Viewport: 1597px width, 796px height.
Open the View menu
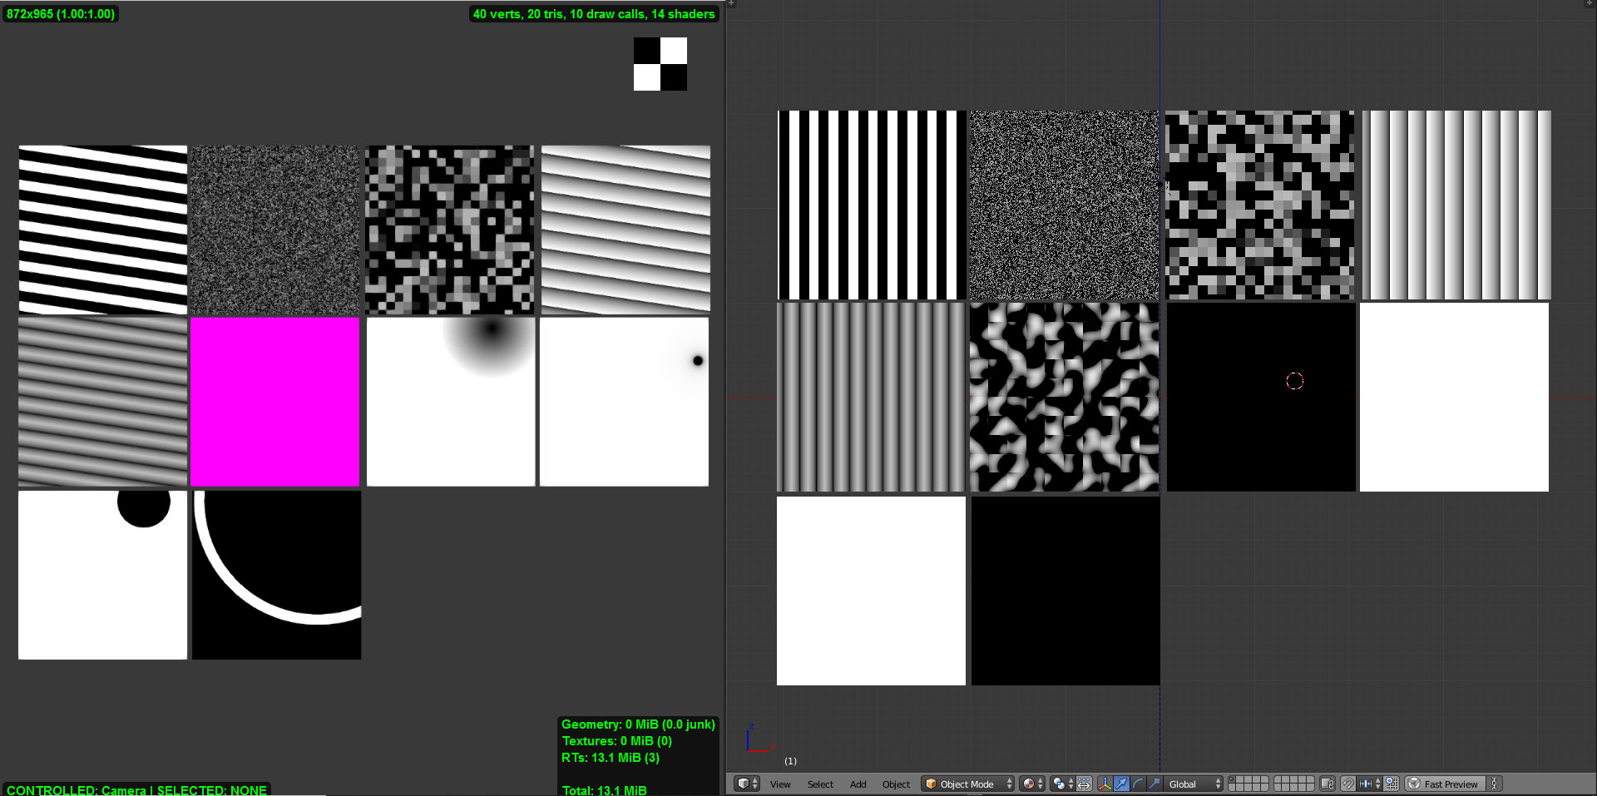coord(782,784)
